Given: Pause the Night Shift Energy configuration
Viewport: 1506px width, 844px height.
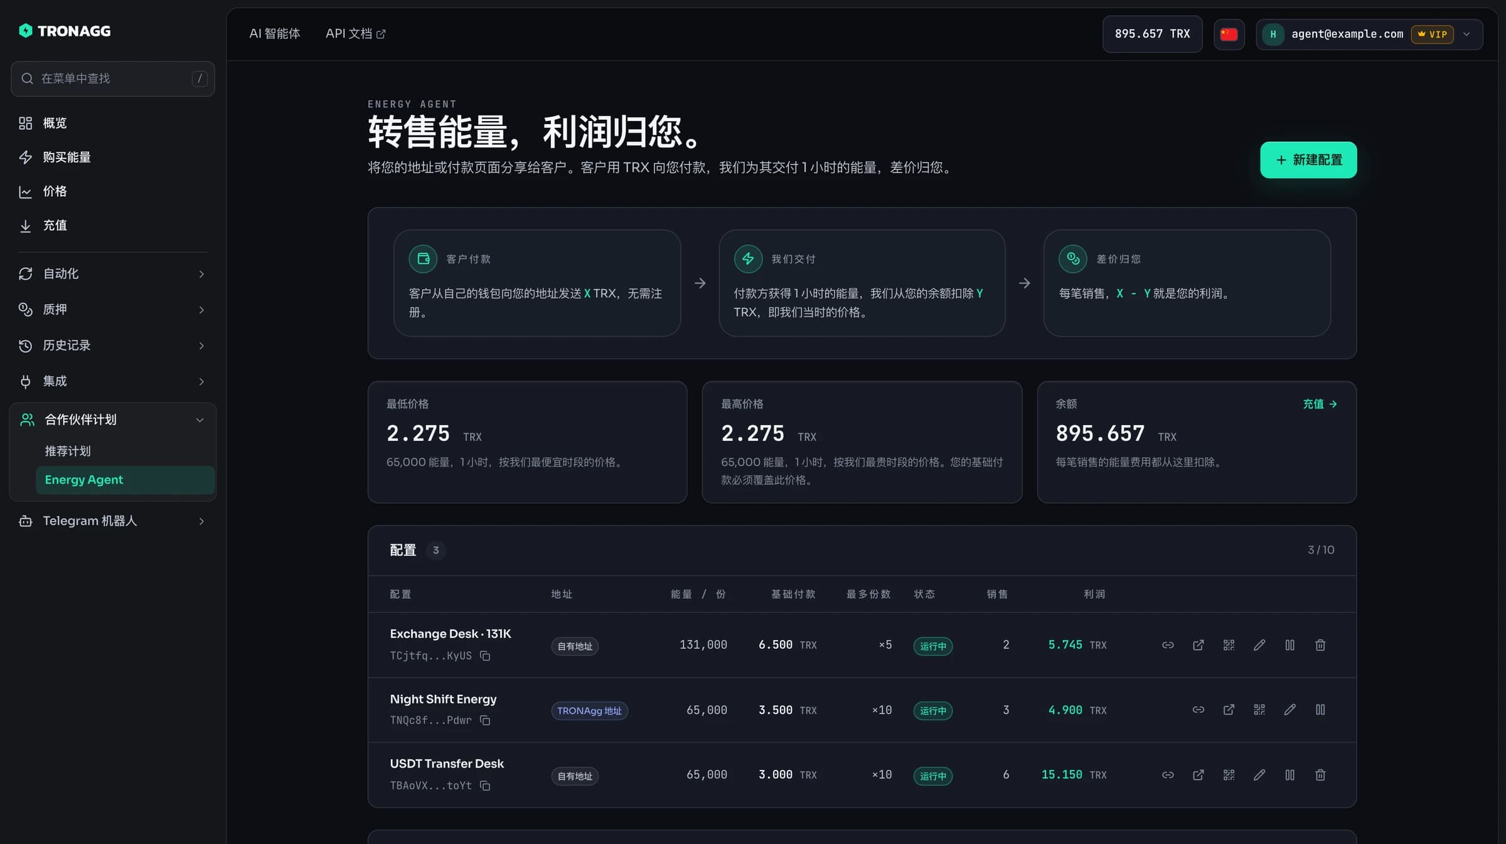Looking at the screenshot, I should pyautogui.click(x=1320, y=710).
